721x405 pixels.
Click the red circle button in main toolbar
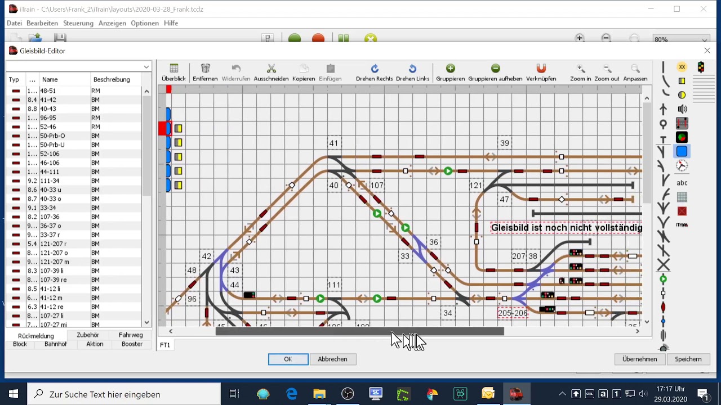coord(318,38)
